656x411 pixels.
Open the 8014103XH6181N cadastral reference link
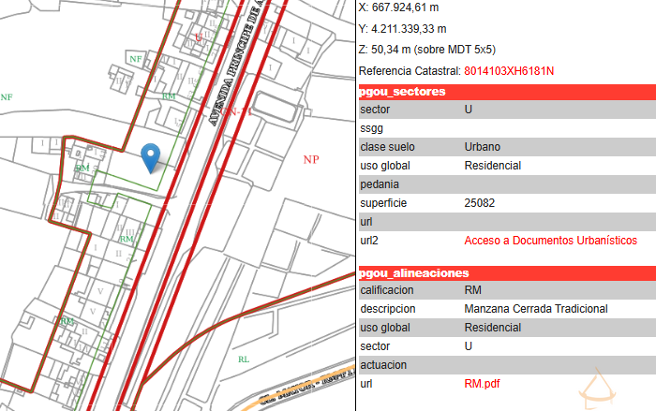click(509, 71)
